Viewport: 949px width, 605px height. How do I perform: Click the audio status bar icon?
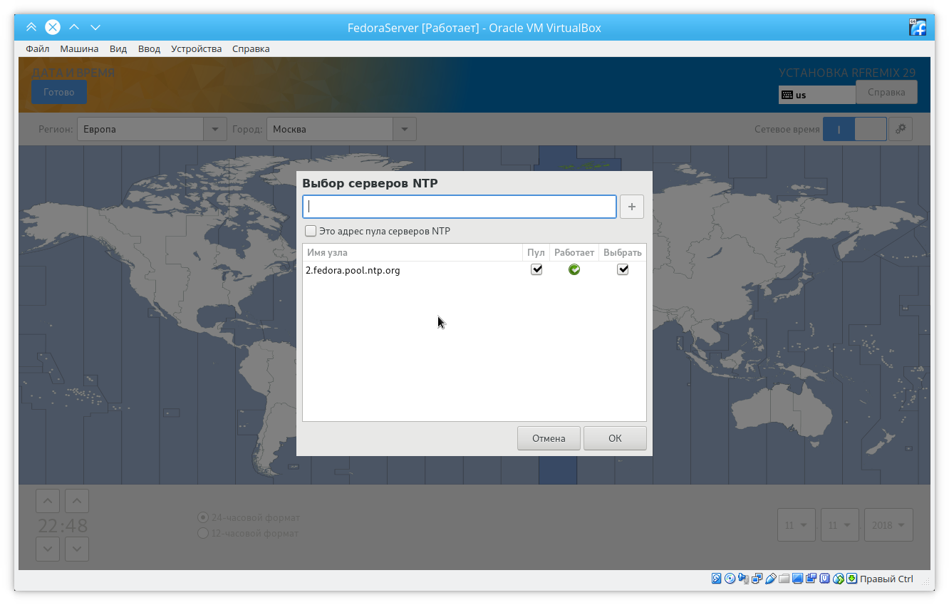pyautogui.click(x=743, y=579)
